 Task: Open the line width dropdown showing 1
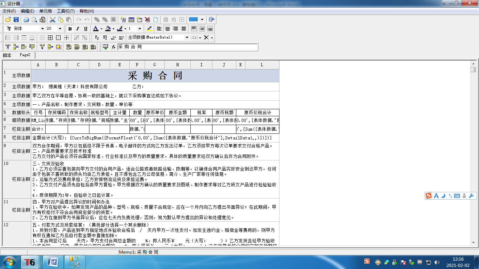pyautogui.click(x=140, y=29)
